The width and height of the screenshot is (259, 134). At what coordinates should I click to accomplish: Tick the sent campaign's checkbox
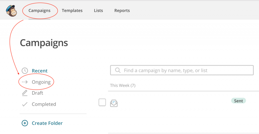click(102, 102)
